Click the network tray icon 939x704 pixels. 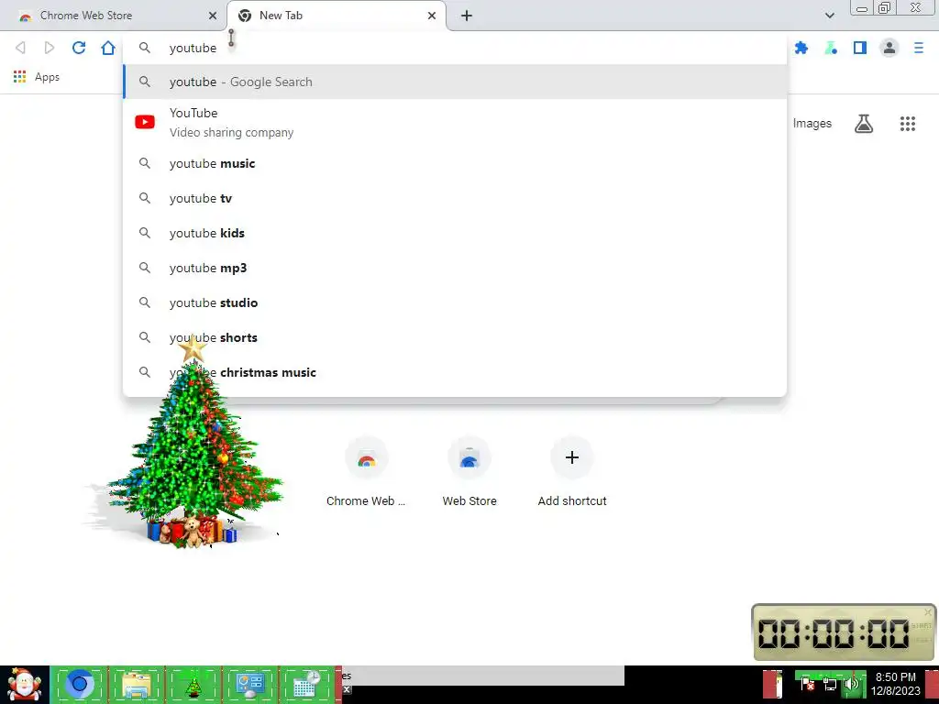click(x=829, y=684)
